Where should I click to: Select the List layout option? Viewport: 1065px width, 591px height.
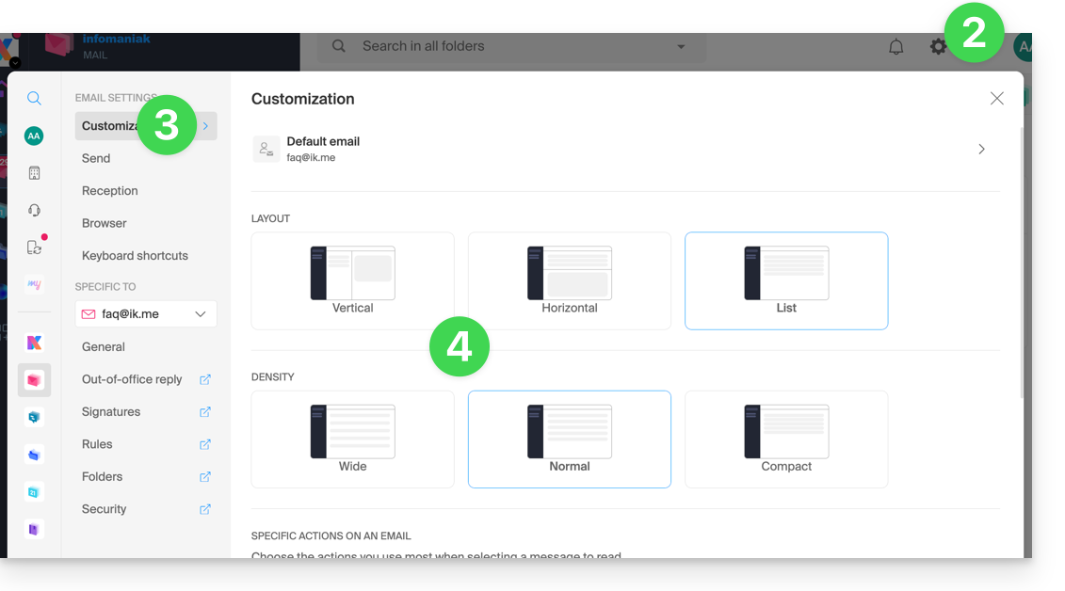point(786,280)
